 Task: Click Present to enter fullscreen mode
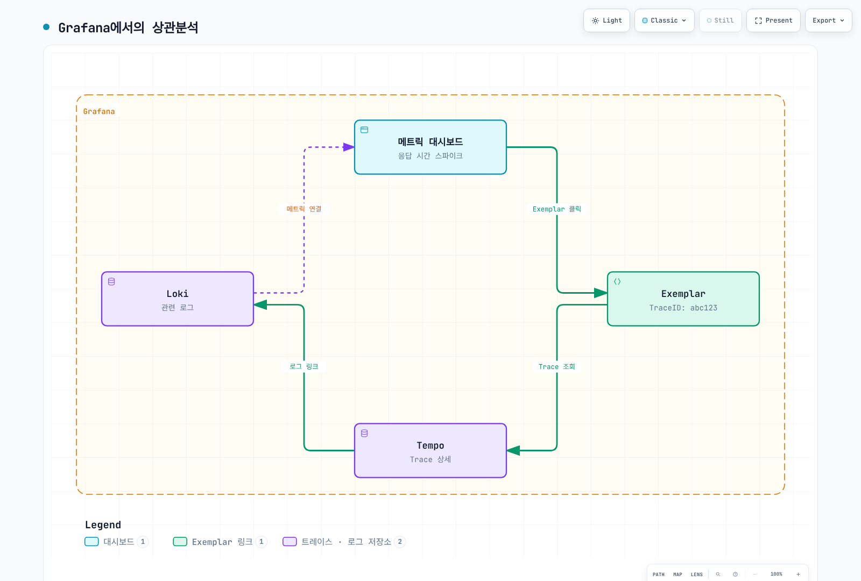773,20
